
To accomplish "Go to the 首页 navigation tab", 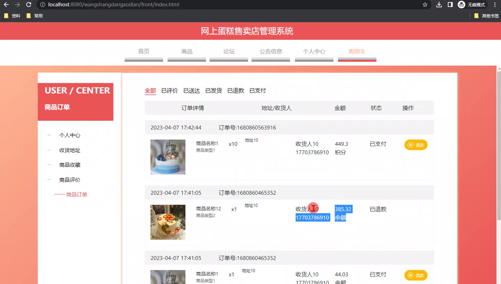I will 144,52.
